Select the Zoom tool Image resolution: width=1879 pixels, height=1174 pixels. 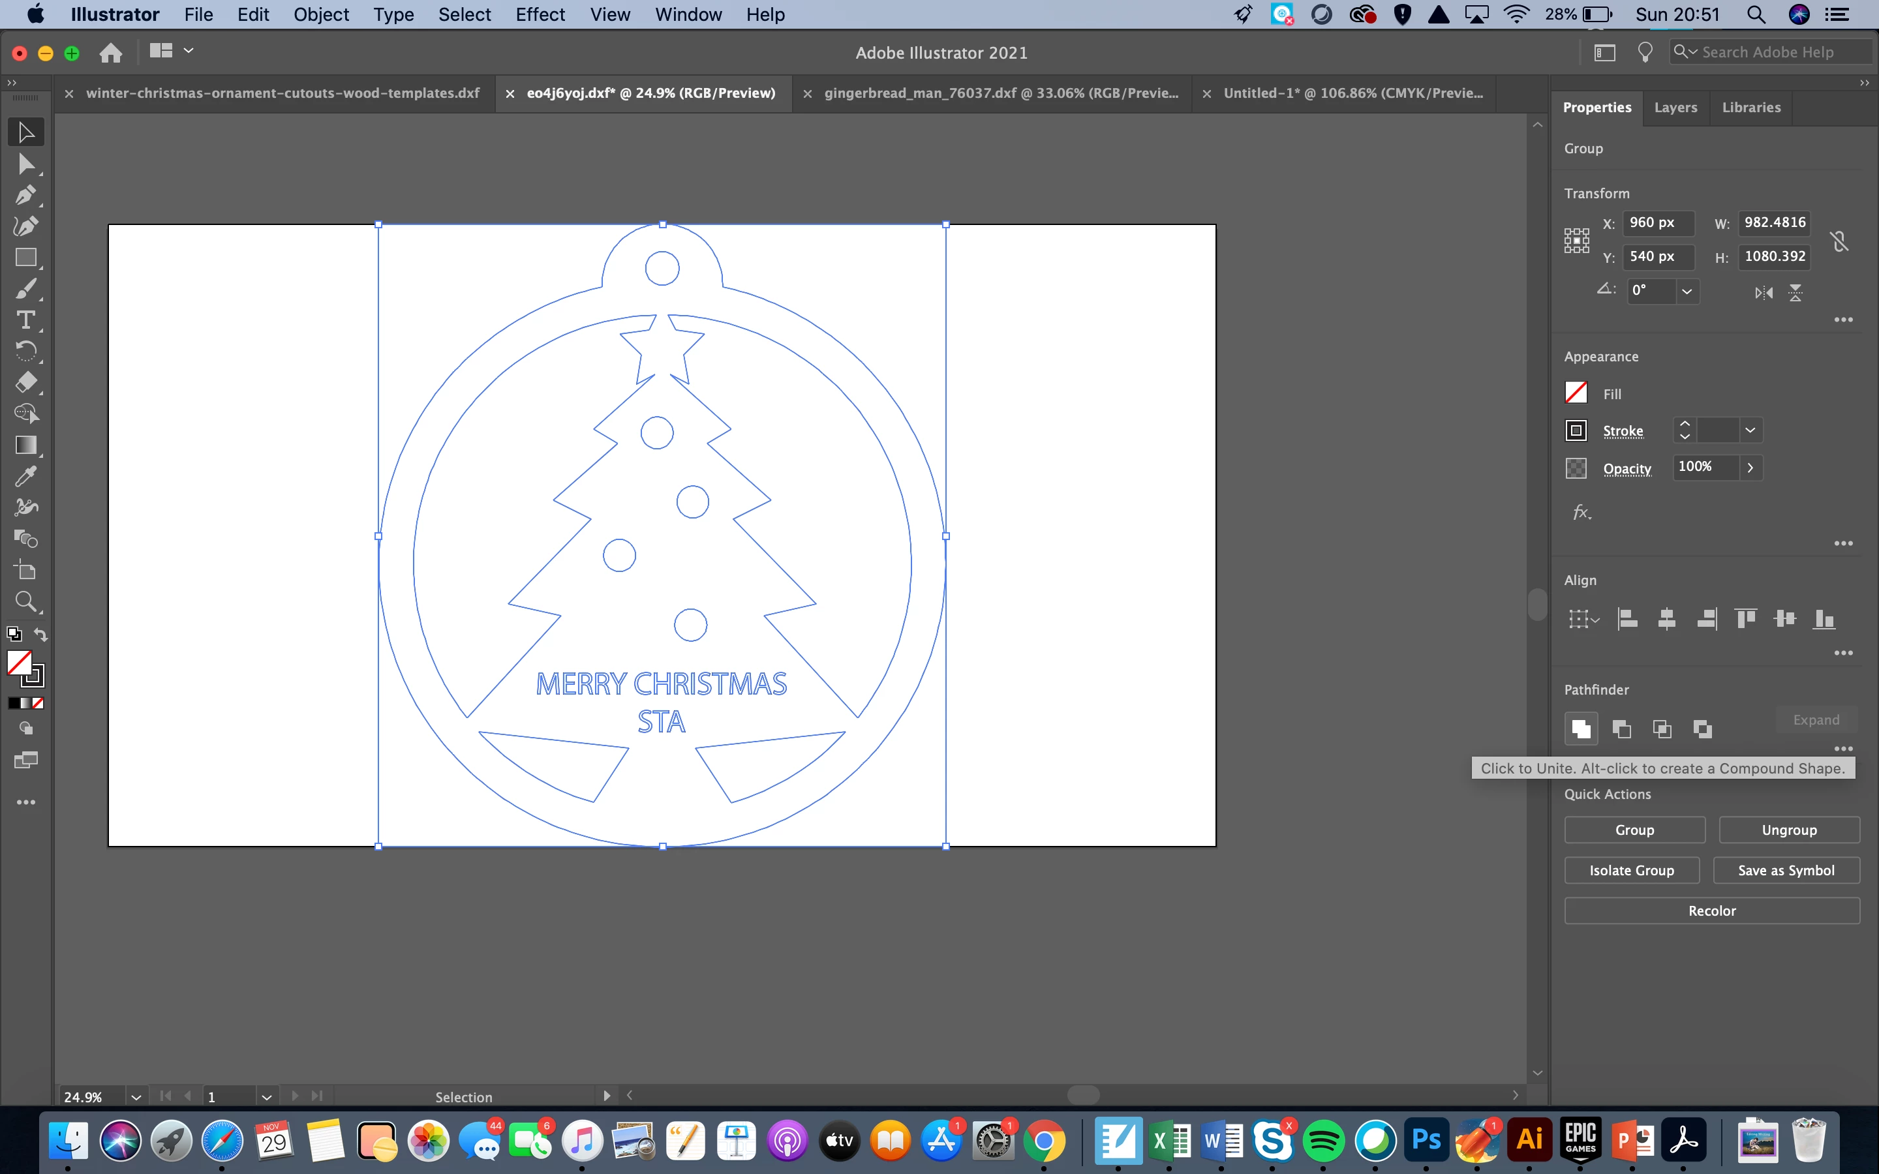25,602
